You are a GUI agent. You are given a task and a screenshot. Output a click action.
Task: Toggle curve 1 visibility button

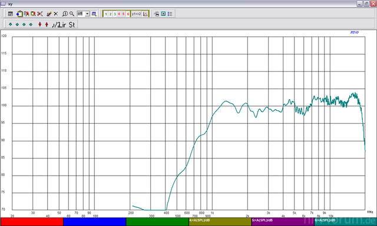[x=106, y=14]
